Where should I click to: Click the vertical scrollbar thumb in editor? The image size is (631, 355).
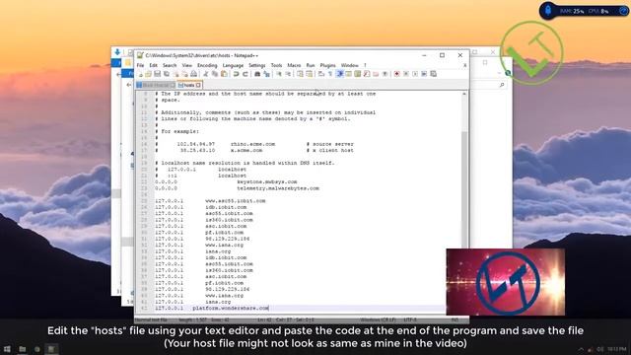464,189
